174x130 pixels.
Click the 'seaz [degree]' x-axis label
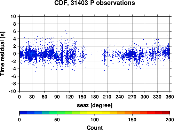click(x=95, y=105)
